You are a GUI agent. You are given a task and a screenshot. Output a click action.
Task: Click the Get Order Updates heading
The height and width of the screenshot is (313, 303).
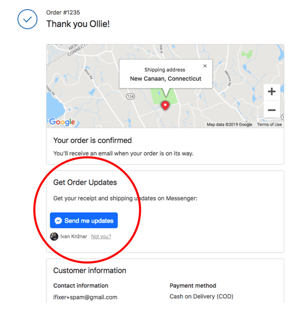[85, 182]
